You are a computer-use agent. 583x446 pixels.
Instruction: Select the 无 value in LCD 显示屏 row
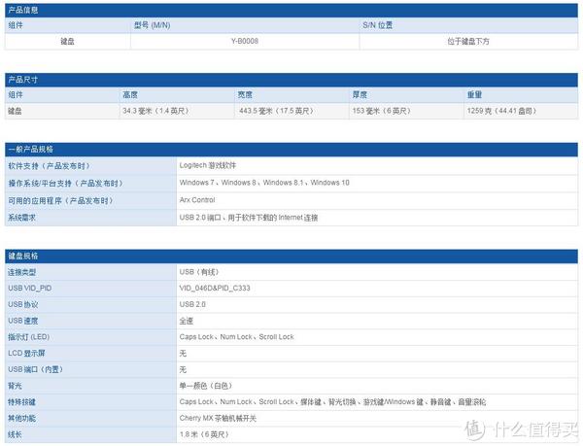[x=183, y=353]
